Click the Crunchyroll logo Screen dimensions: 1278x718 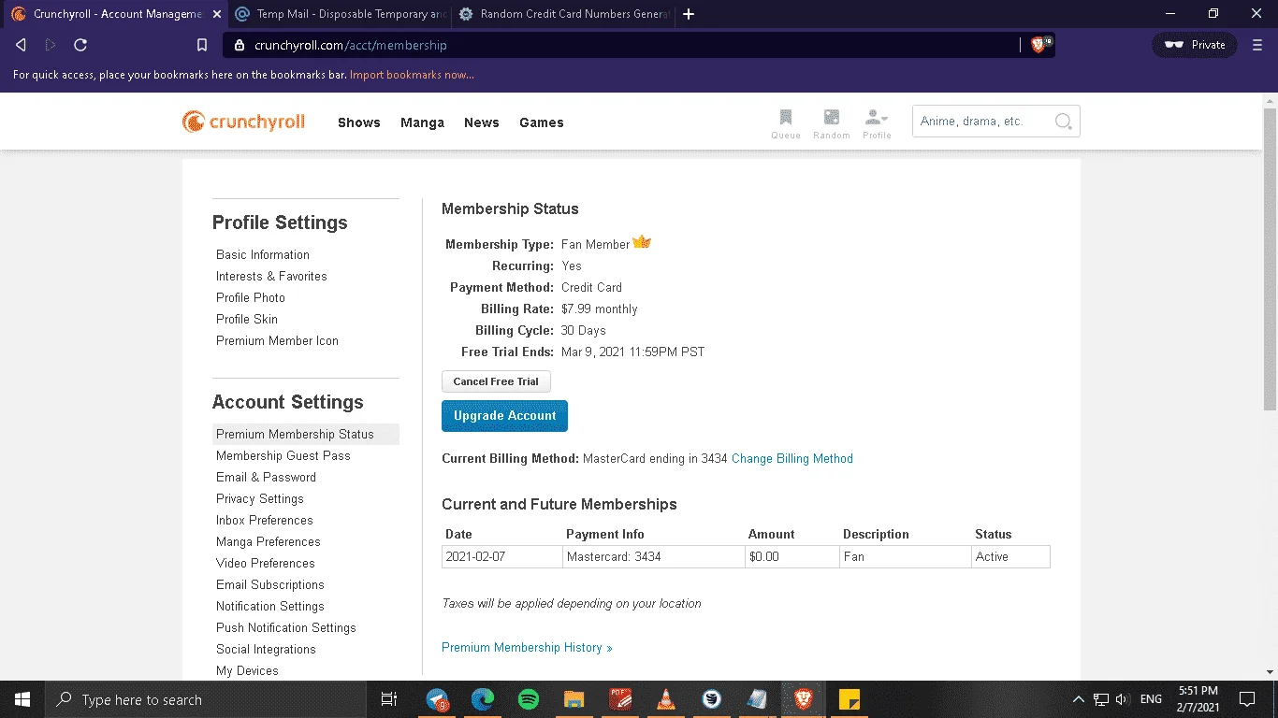click(x=243, y=122)
